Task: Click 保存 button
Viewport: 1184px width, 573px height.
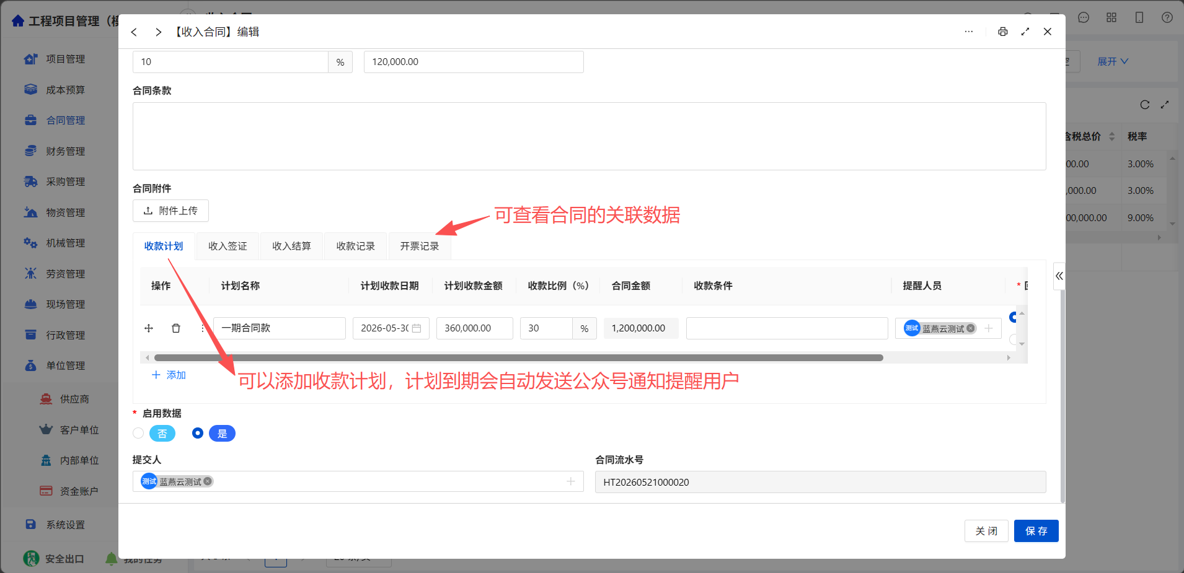Action: (x=1036, y=531)
